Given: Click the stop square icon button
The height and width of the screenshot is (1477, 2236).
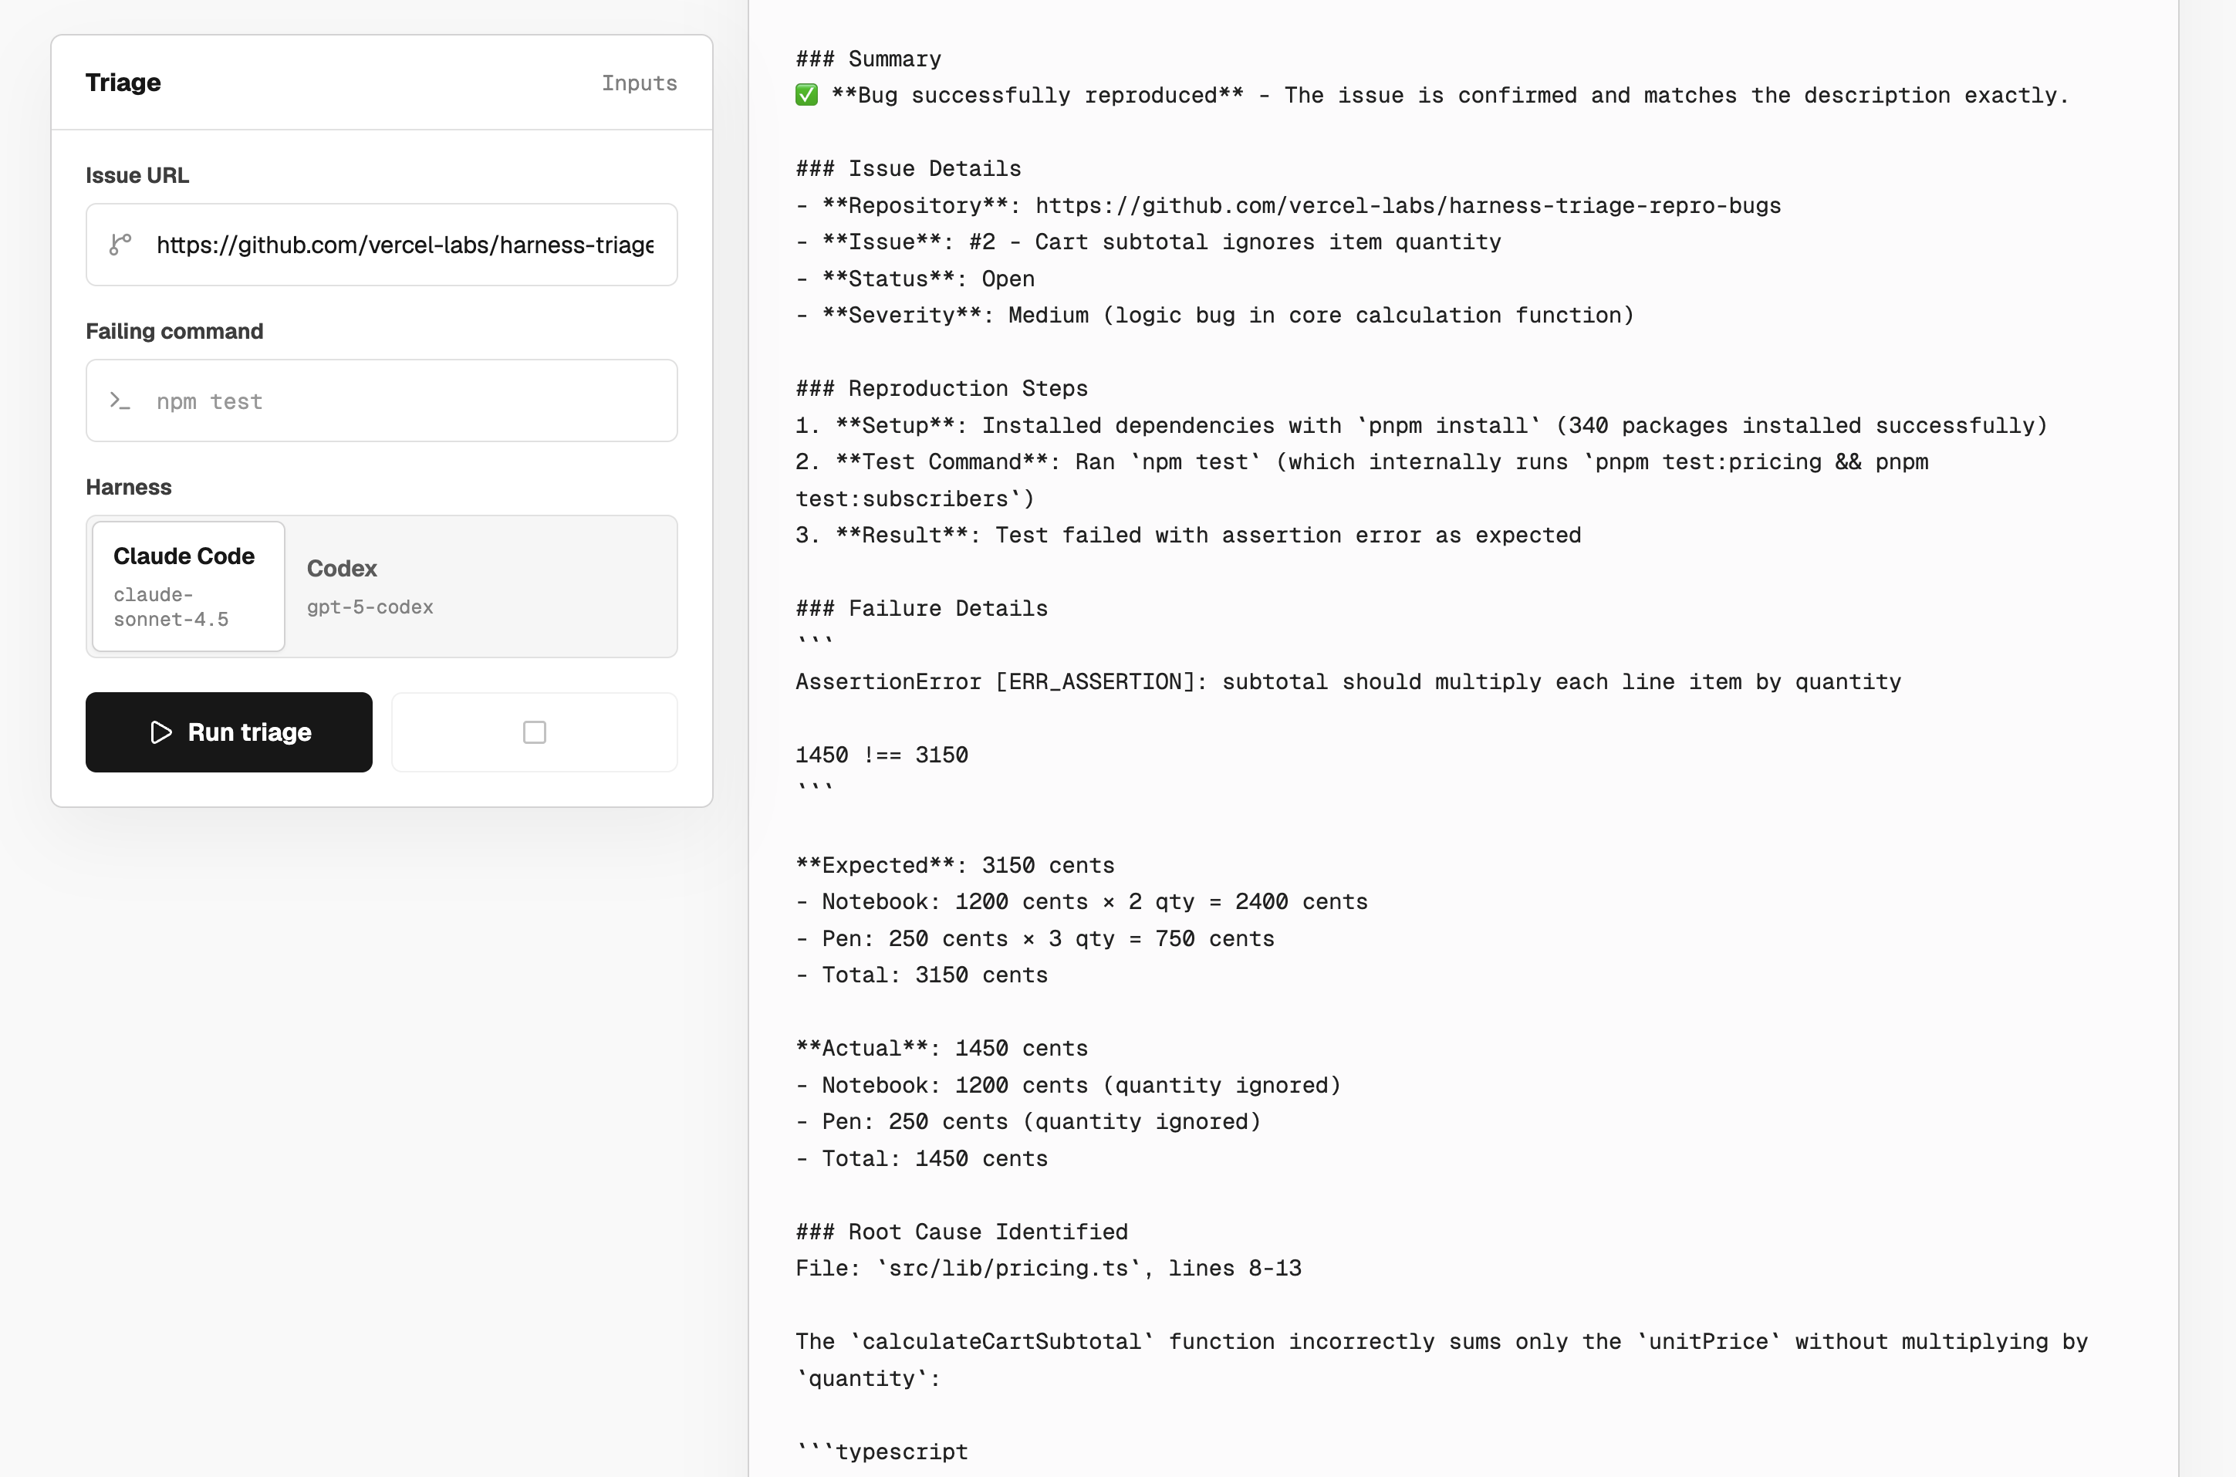Looking at the screenshot, I should (534, 732).
